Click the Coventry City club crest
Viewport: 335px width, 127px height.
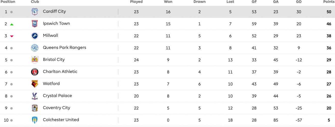[35, 108]
